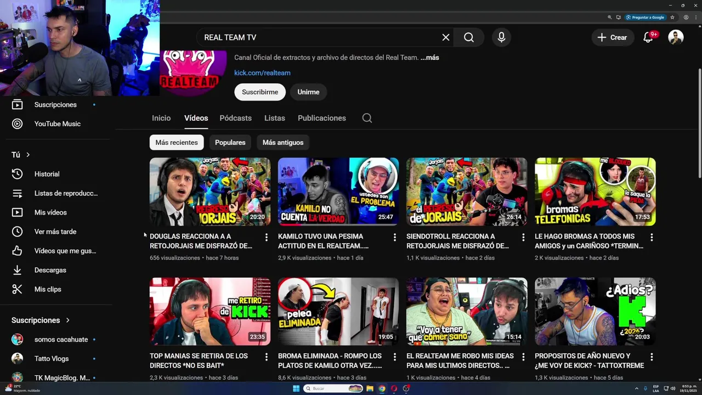
Task: Open the notifications bell
Action: tap(648, 37)
